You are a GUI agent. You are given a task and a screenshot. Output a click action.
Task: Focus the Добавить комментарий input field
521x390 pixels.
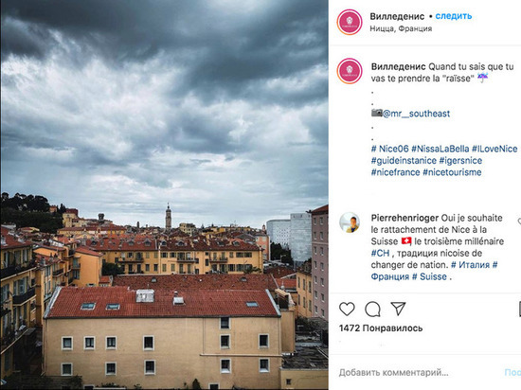pyautogui.click(x=419, y=372)
